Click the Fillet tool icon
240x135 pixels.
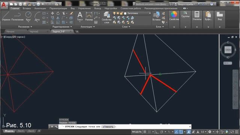click(x=63, y=18)
